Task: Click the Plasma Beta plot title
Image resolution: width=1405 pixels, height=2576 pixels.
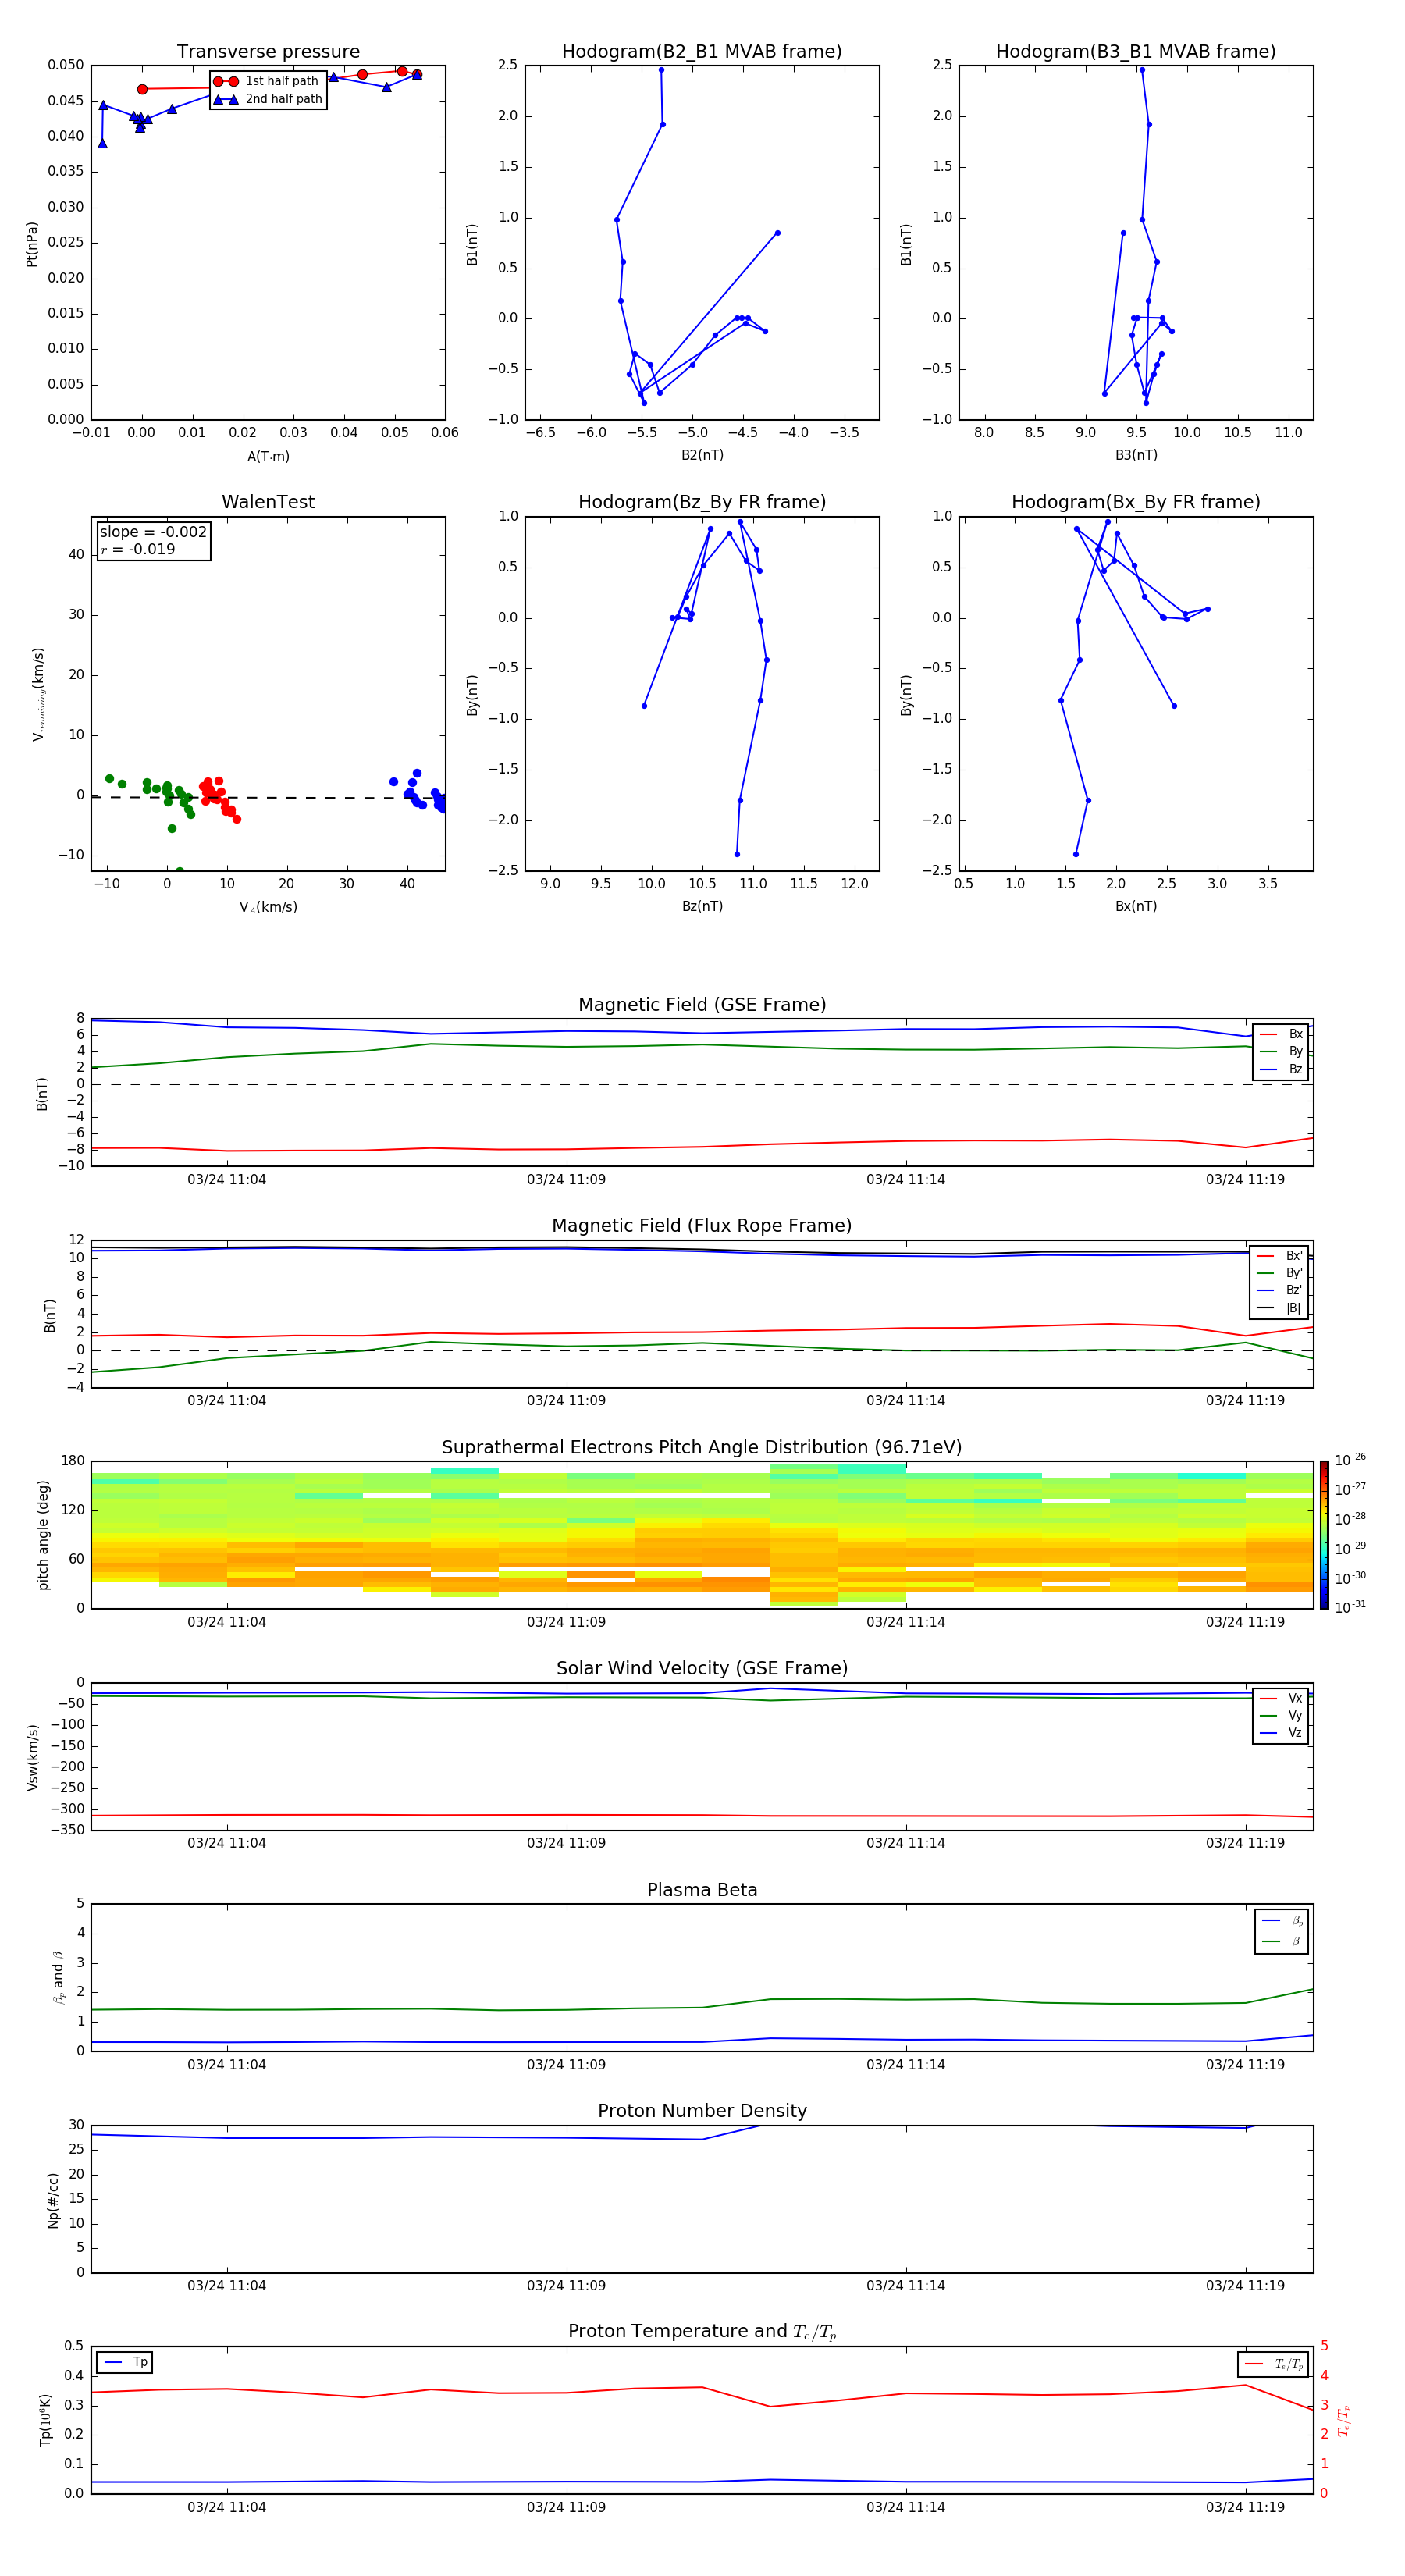Action: 702,1891
